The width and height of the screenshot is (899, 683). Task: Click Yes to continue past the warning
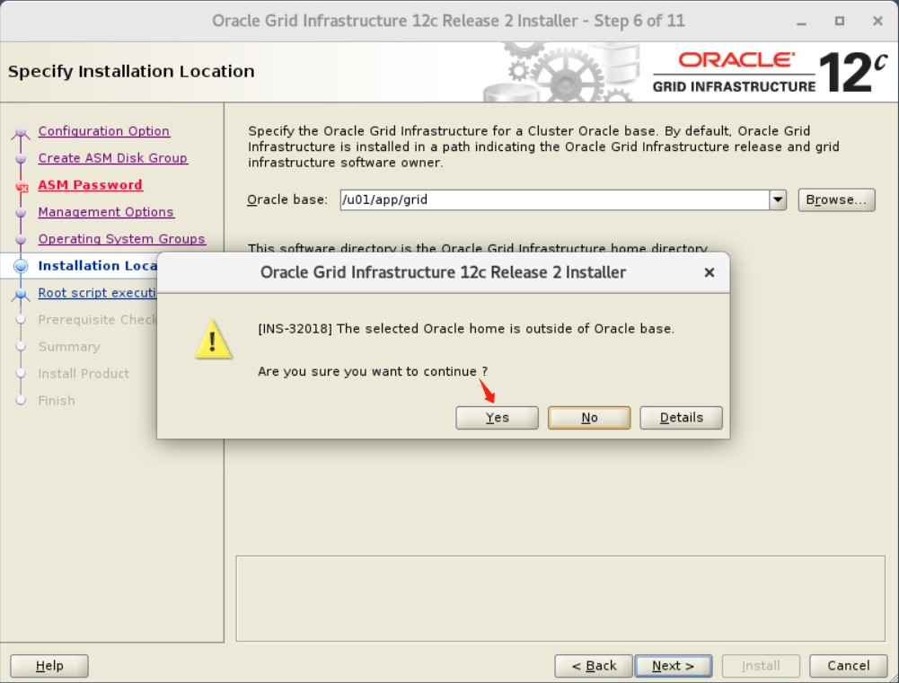point(497,417)
